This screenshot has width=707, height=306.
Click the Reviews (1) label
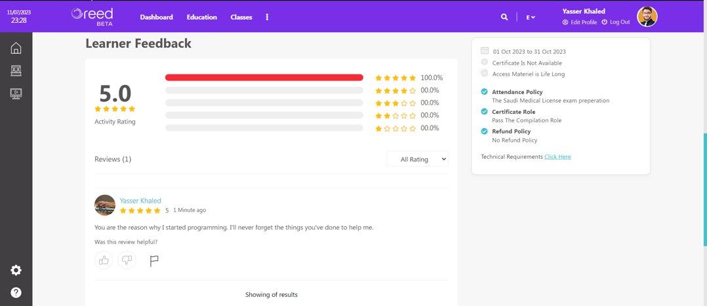113,159
